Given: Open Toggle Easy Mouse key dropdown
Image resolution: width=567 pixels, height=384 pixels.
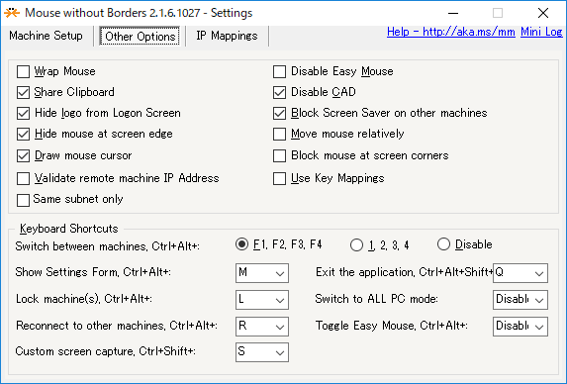Looking at the screenshot, I should tap(520, 327).
